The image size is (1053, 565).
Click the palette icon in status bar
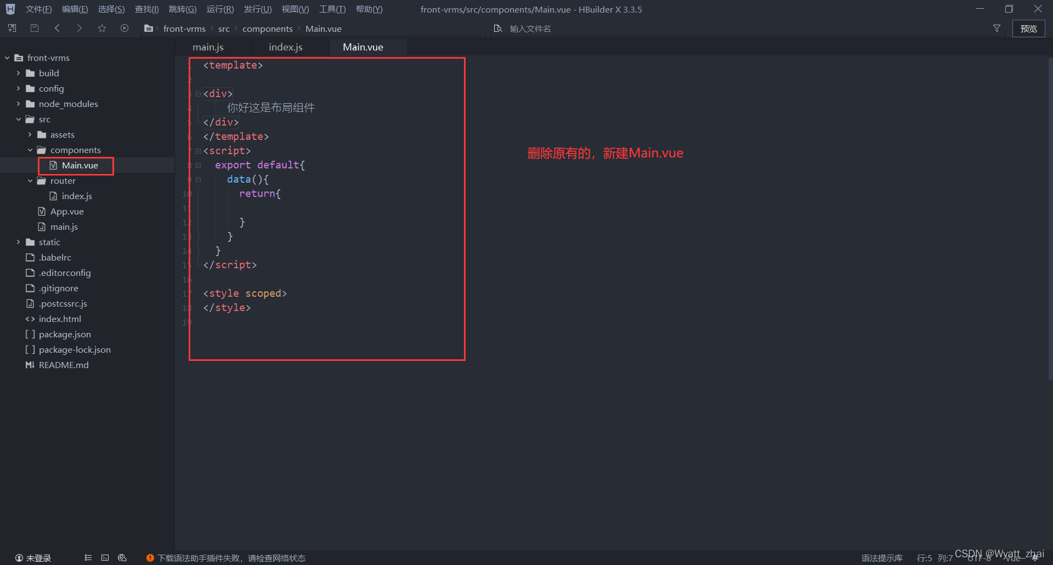[122, 558]
